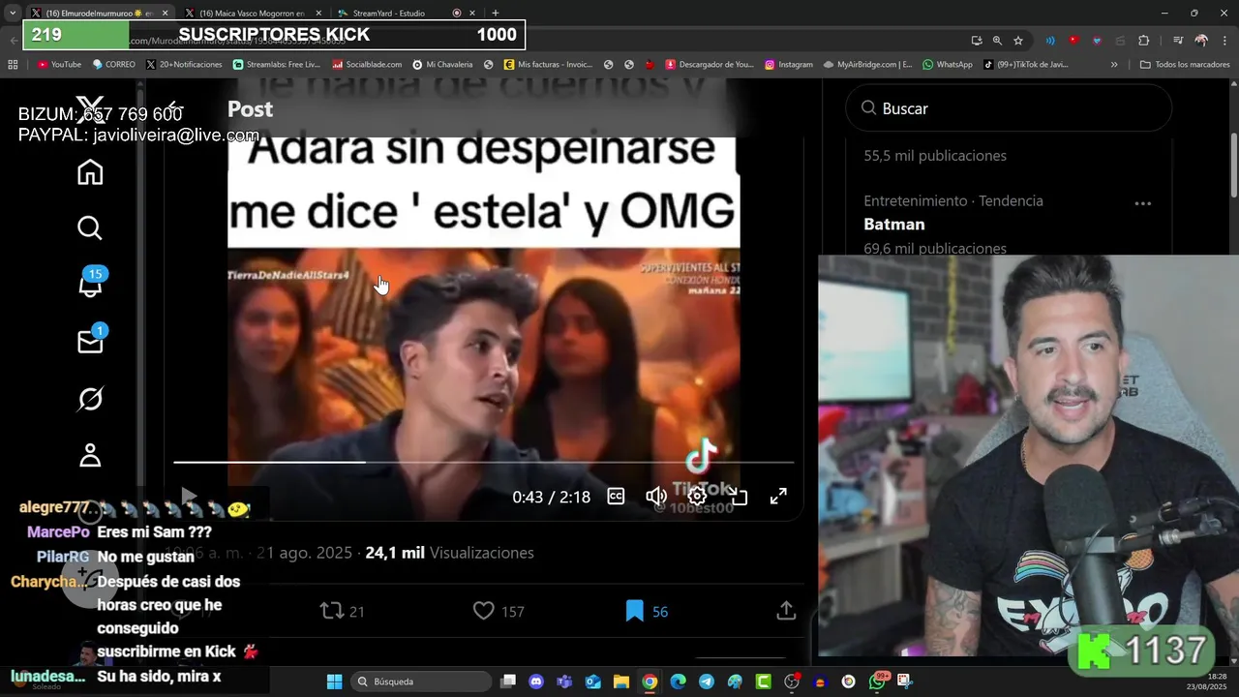Open X Explore search icon in sidebar

coord(90,228)
